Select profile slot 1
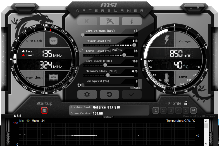 coord(156,110)
